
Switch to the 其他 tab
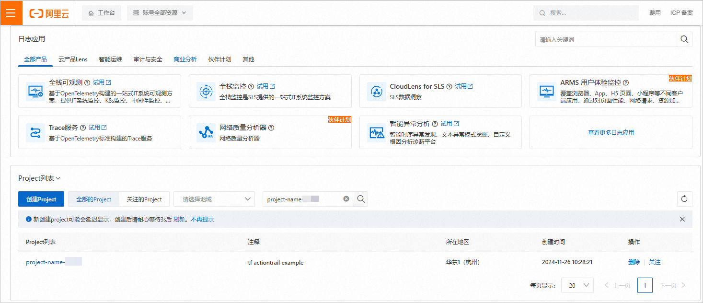pos(248,59)
